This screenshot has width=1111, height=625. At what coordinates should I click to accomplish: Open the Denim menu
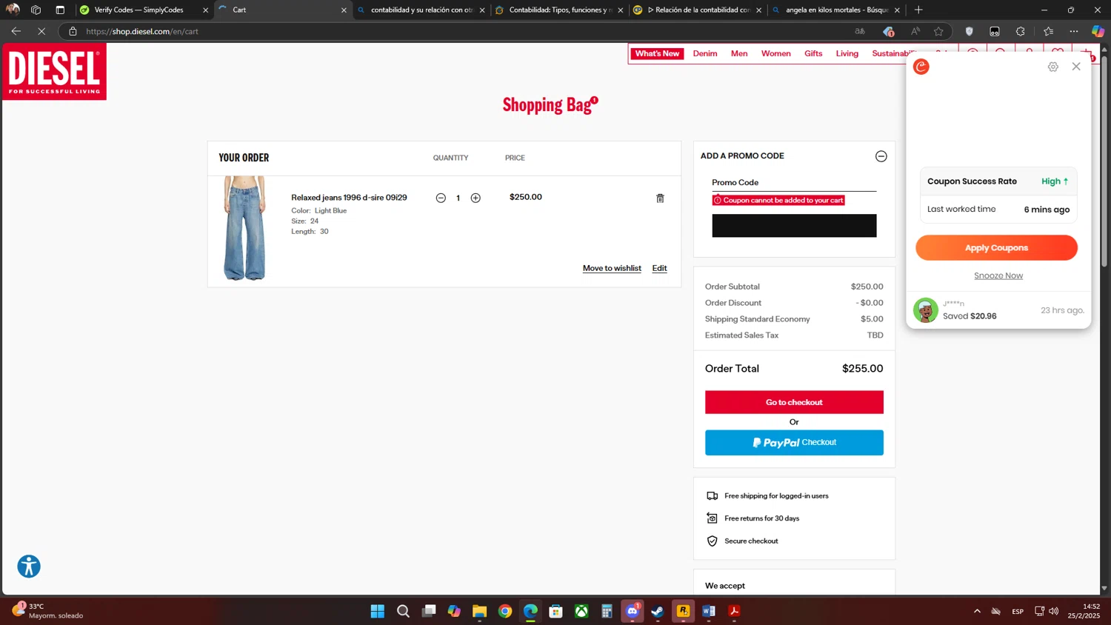pyautogui.click(x=705, y=53)
